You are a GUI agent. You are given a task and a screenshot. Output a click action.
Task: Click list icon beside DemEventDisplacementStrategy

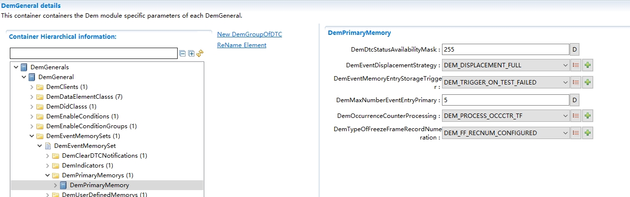click(x=576, y=65)
